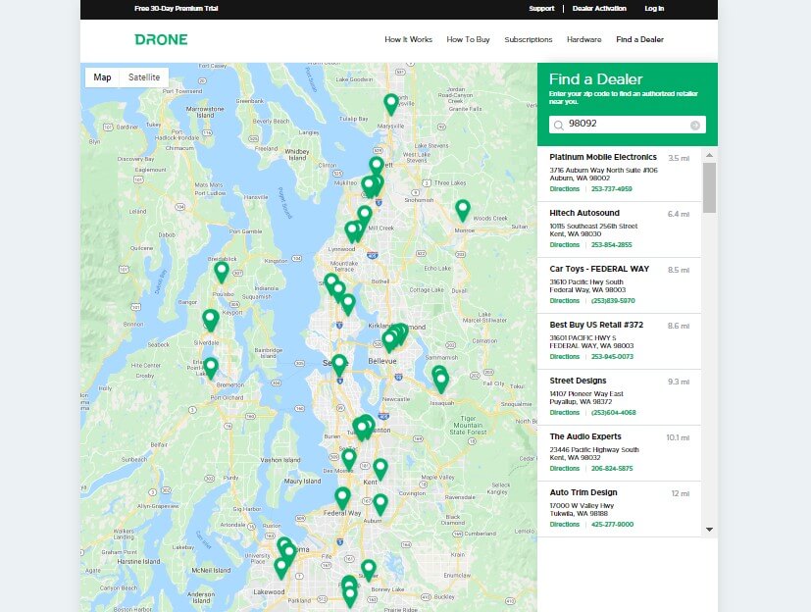The image size is (811, 612).
Task: Select the map pin at Federal Way
Action: pyautogui.click(x=342, y=498)
